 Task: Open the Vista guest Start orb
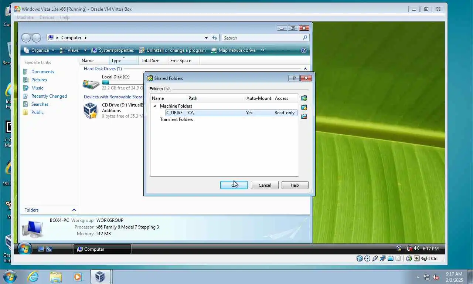[x=25, y=249]
